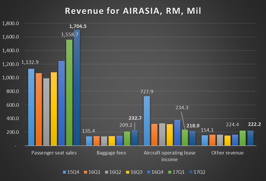The height and width of the screenshot is (181, 266).
Task: Click the 224.4 data label
Action: pyautogui.click(x=232, y=125)
